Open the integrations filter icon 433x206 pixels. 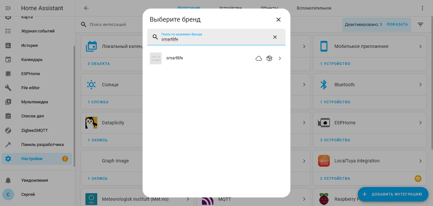(x=420, y=24)
